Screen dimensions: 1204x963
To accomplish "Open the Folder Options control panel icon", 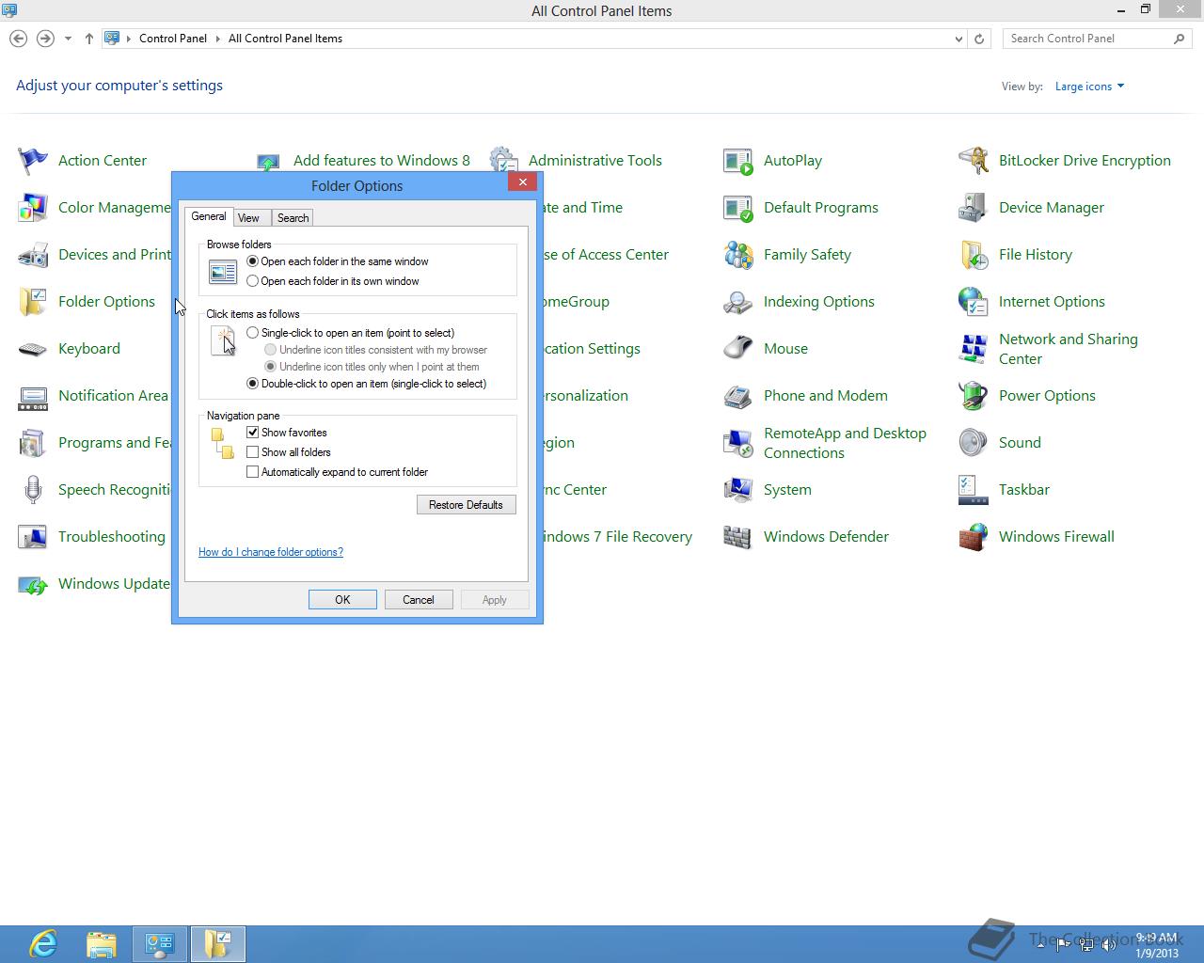I will [33, 302].
